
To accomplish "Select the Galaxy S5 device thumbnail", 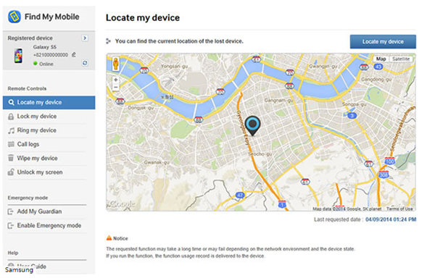I will [18, 56].
